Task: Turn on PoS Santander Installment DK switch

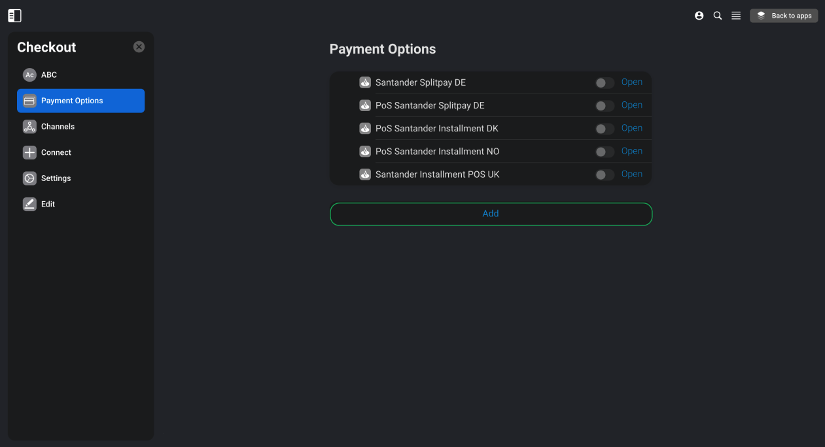Action: pyautogui.click(x=605, y=129)
